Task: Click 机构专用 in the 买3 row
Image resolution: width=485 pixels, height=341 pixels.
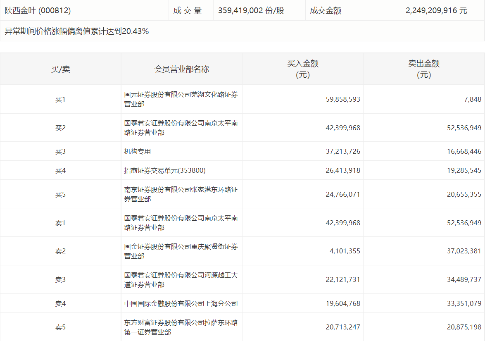Action: (x=138, y=151)
